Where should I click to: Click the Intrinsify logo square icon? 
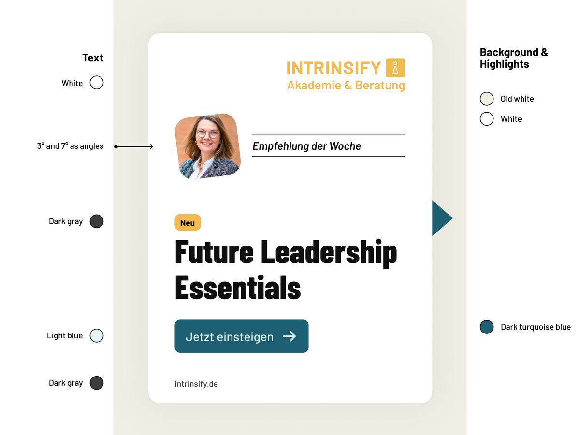[x=395, y=68]
